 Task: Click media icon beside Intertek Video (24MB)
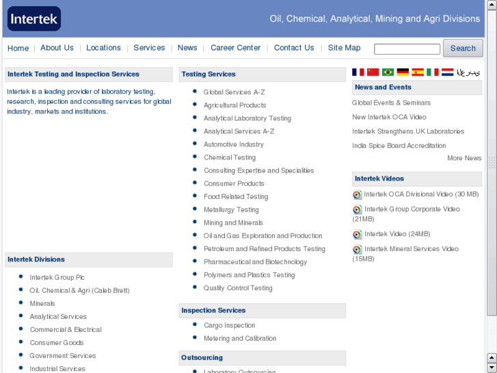tap(357, 235)
